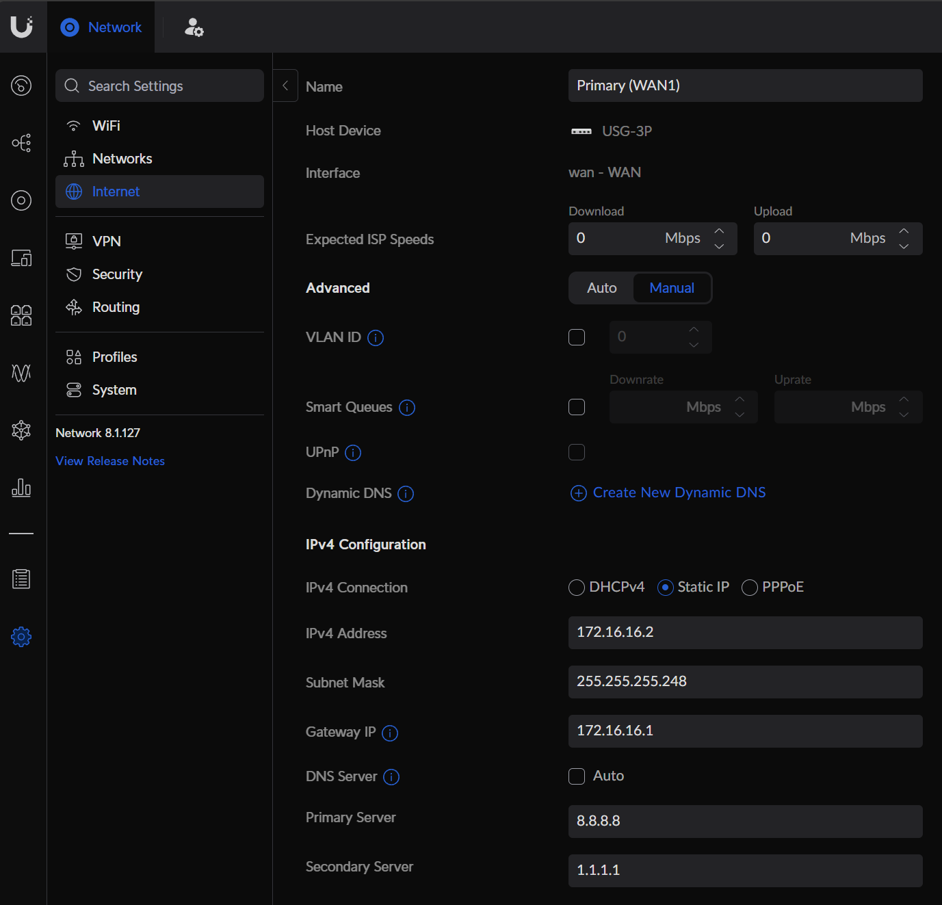Click the Primary Server DNS field
Screen dimensions: 942x905
click(x=746, y=822)
